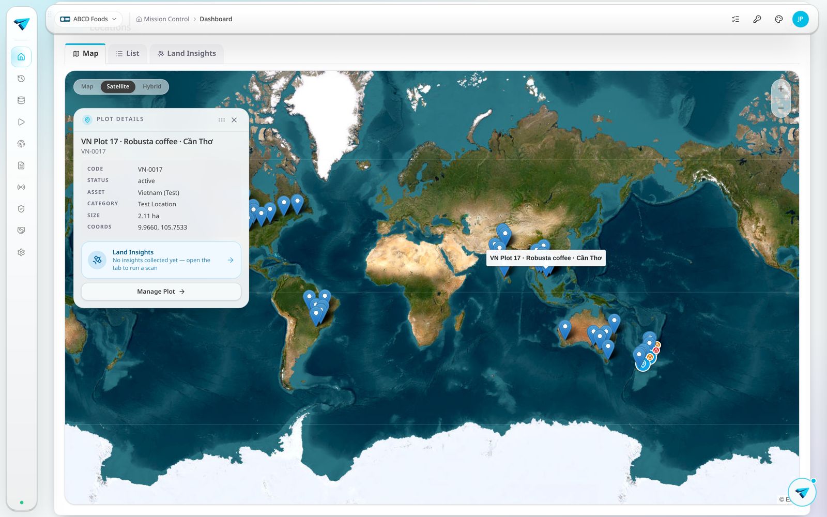Click the status value active
The image size is (827, 517).
coord(146,181)
